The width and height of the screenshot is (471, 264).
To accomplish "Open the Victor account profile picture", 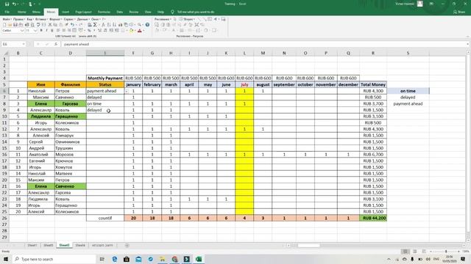I will (x=420, y=4).
